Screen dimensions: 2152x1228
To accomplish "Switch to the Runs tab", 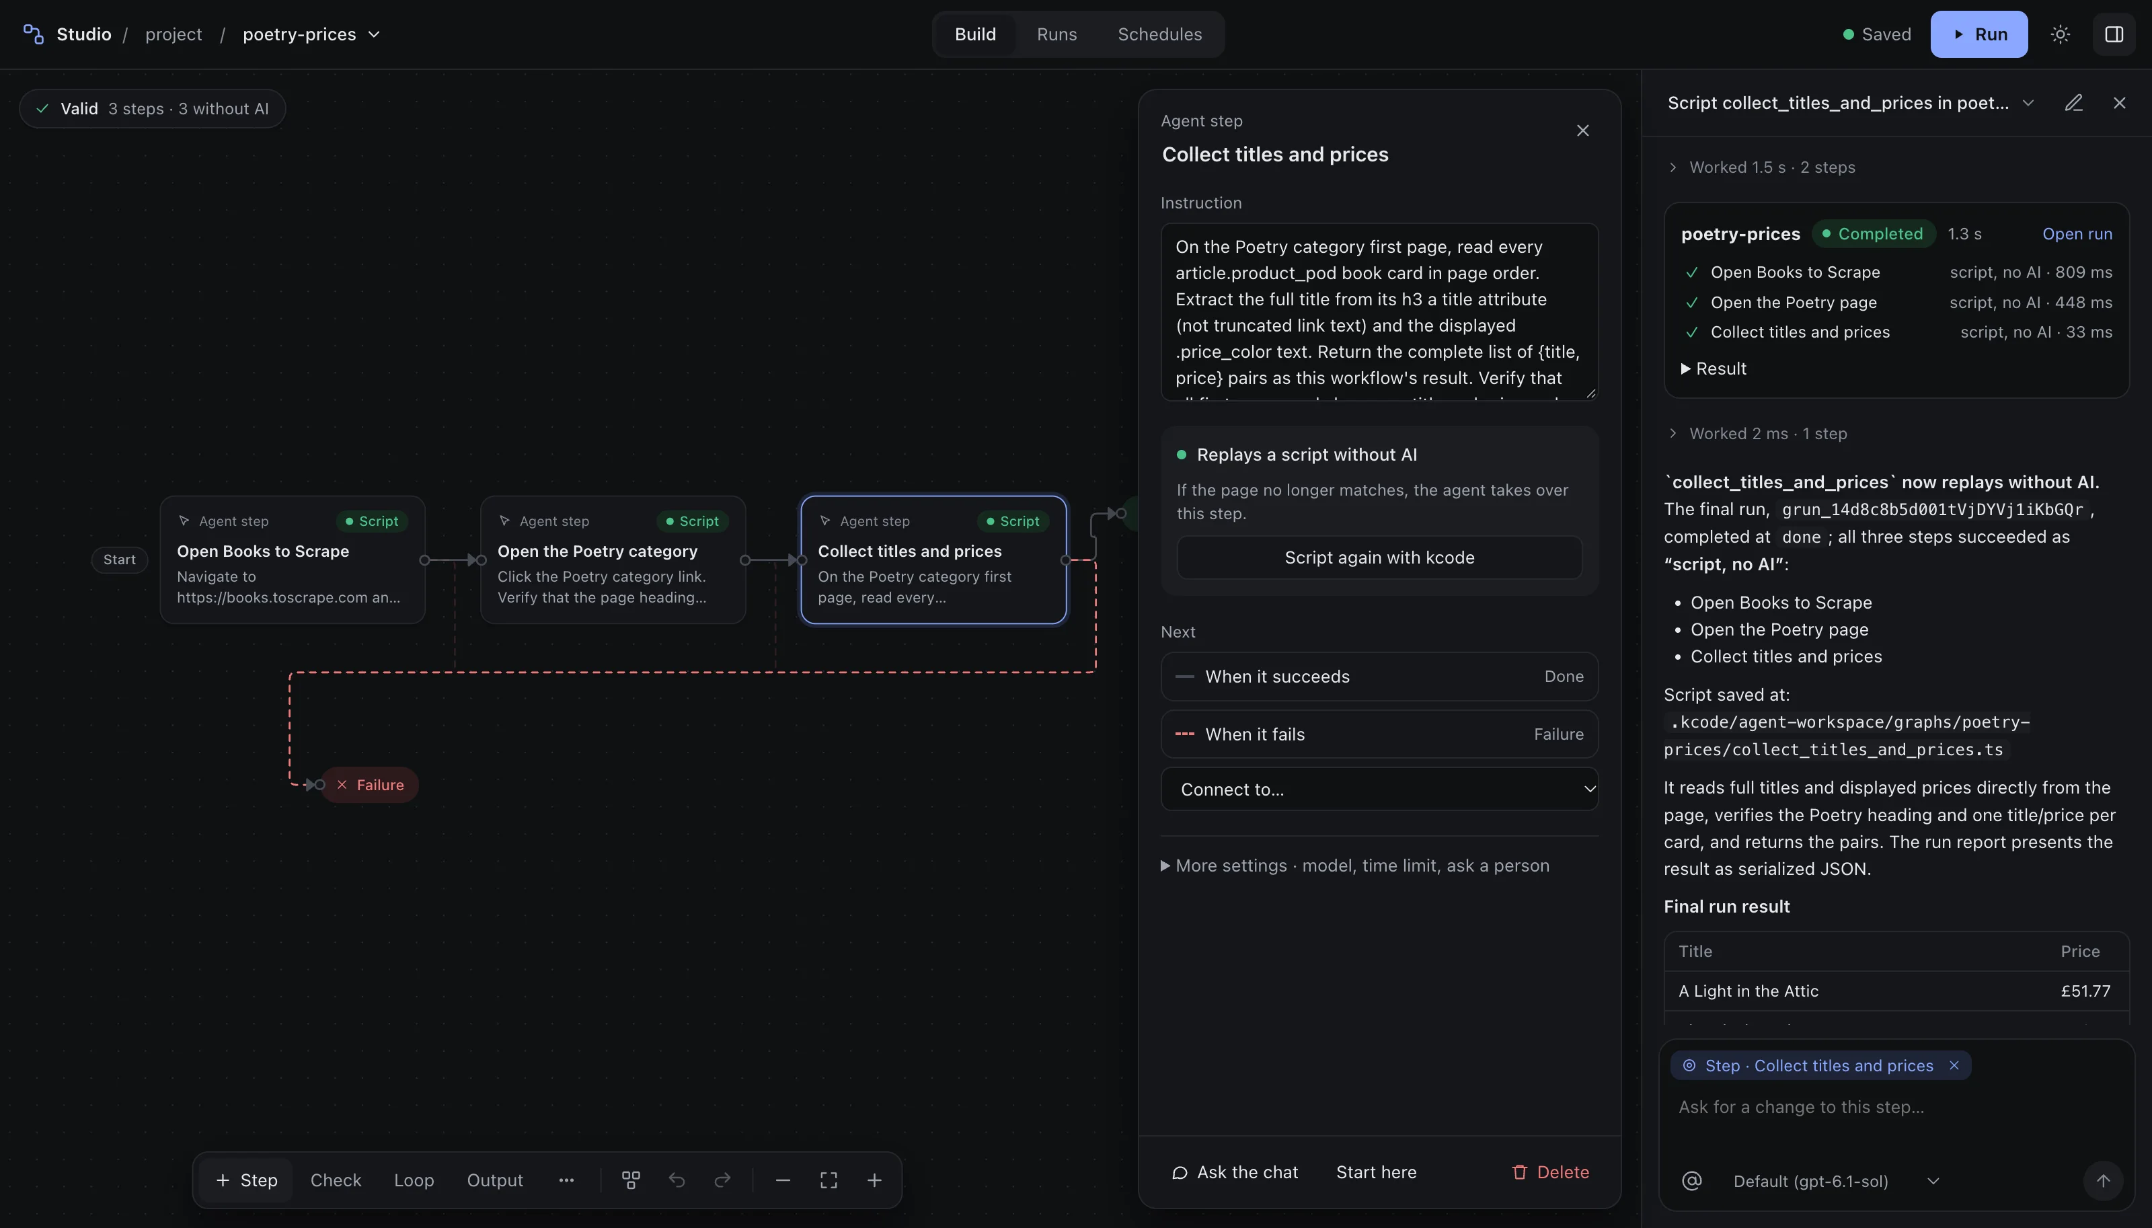I will click(x=1056, y=34).
